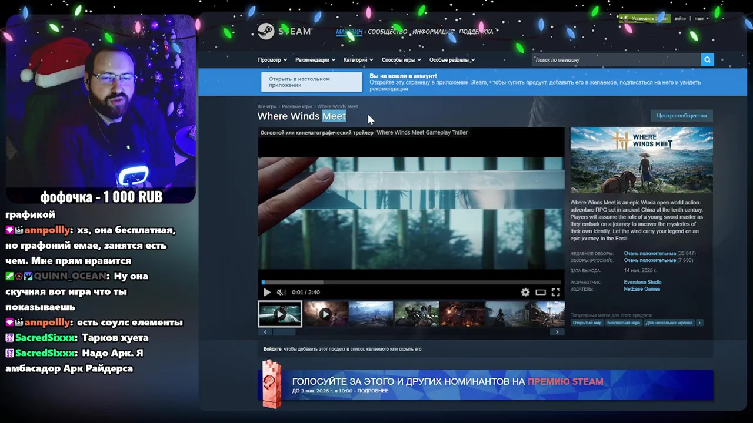Unmute the trailer via speaker icon
The image size is (753, 423).
coord(281,292)
